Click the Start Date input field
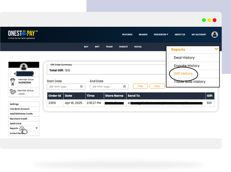The width and height of the screenshot is (231, 172). click(x=63, y=87)
